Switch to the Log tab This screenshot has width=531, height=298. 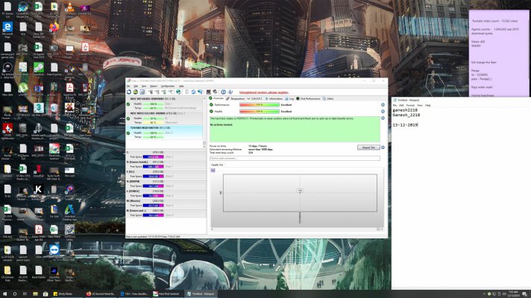click(289, 99)
